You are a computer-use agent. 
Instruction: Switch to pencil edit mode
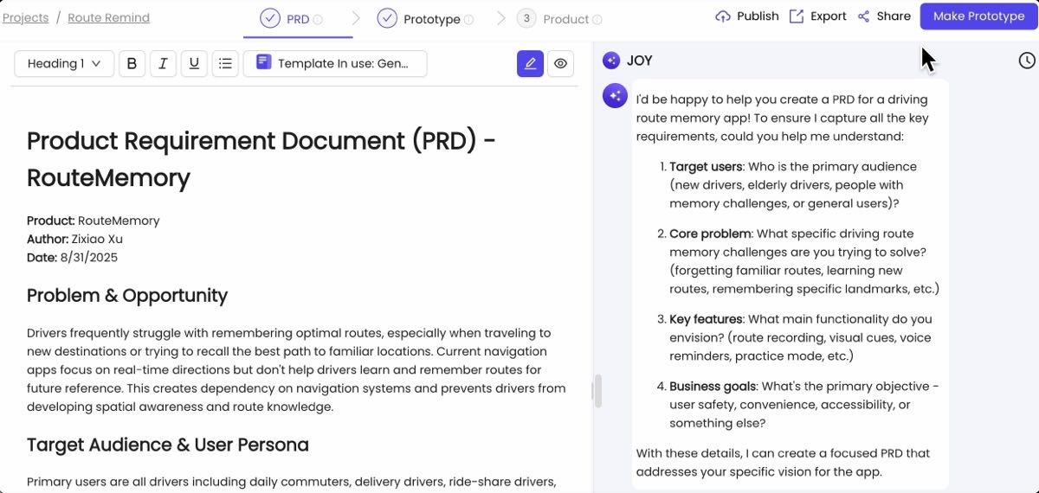[x=530, y=63]
